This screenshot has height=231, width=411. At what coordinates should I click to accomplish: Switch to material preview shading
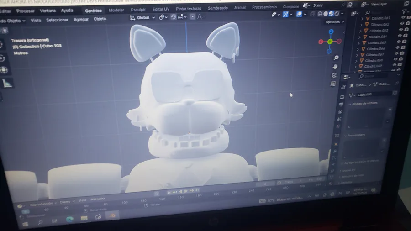pos(331,13)
